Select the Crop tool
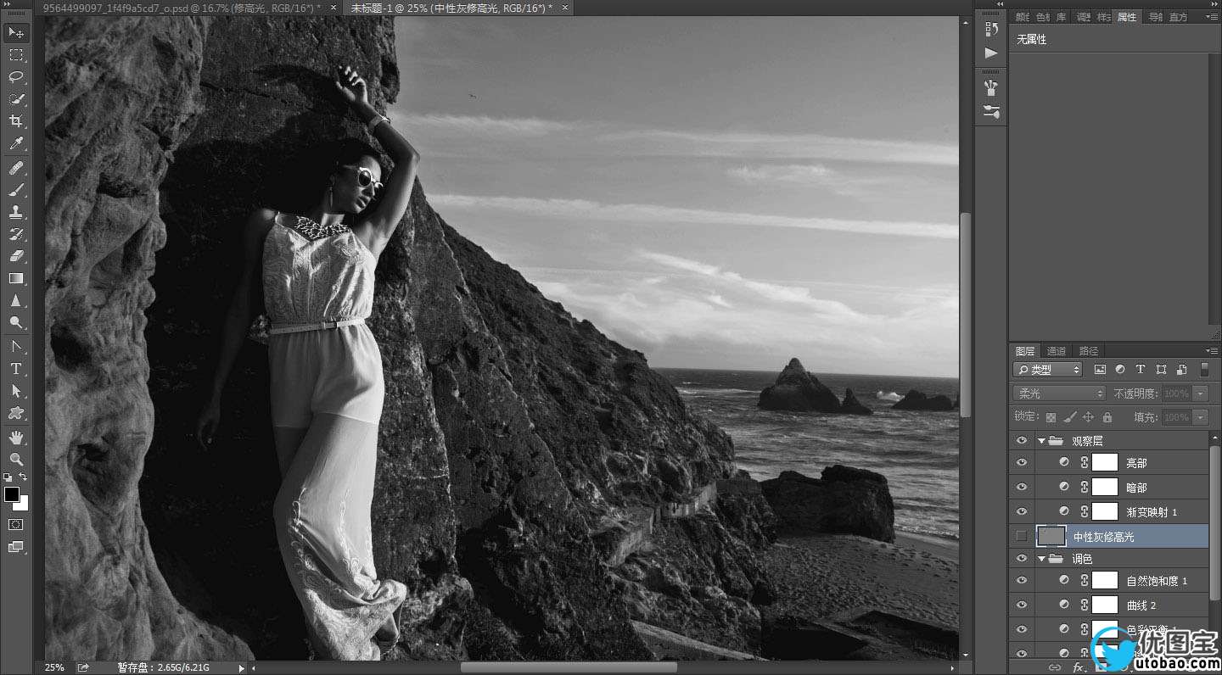Viewport: 1222px width, 675px height. pos(15,121)
